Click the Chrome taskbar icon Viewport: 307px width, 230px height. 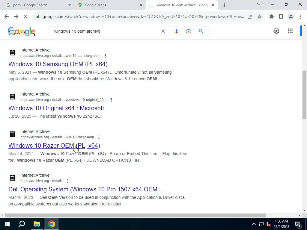(x=52, y=224)
